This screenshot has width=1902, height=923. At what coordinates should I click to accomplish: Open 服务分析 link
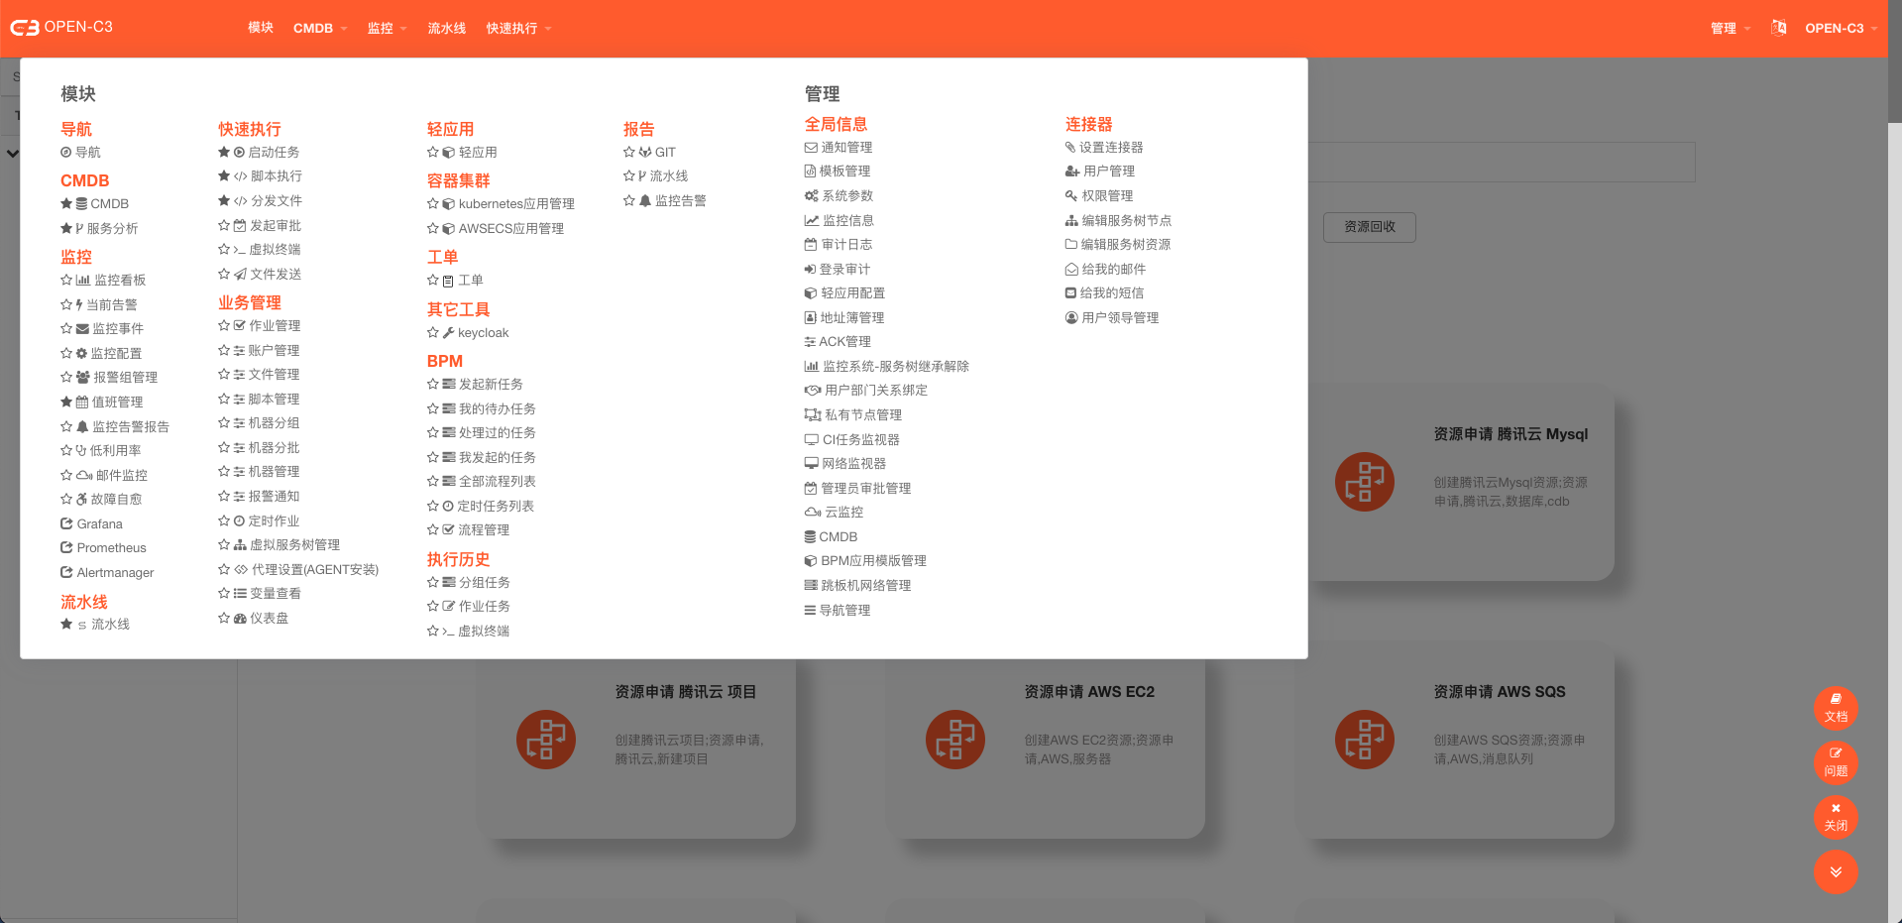pyautogui.click(x=112, y=228)
